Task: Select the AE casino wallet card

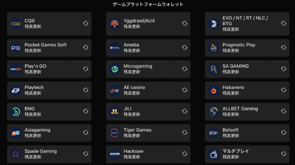Action: tap(148, 90)
